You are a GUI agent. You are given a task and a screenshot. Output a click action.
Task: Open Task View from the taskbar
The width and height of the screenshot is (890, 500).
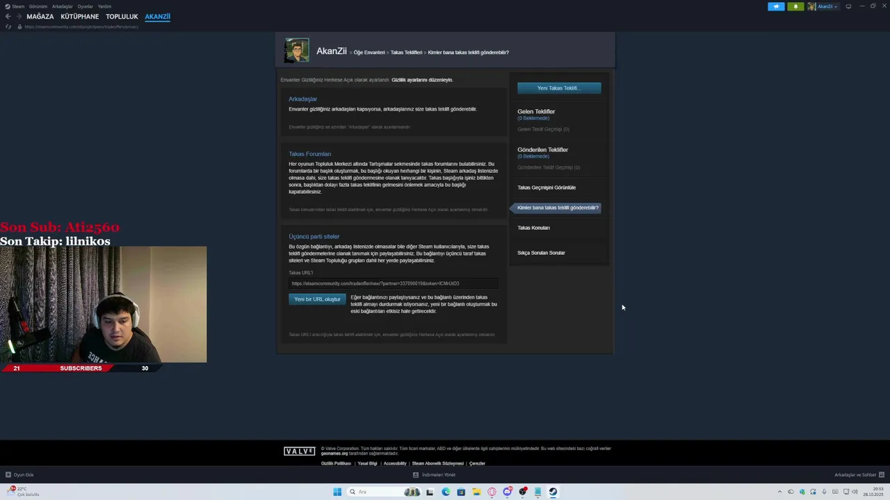pos(430,492)
